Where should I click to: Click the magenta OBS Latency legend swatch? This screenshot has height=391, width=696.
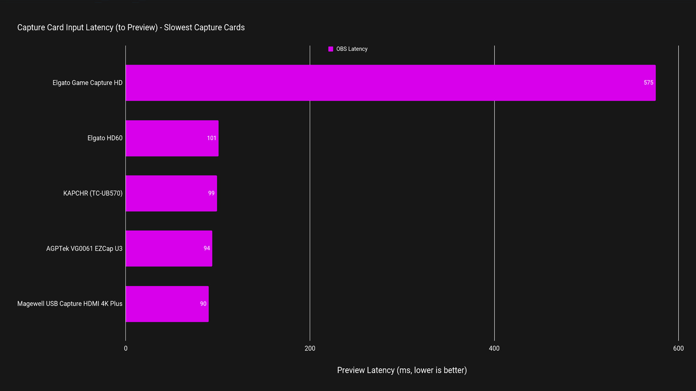[x=331, y=49]
